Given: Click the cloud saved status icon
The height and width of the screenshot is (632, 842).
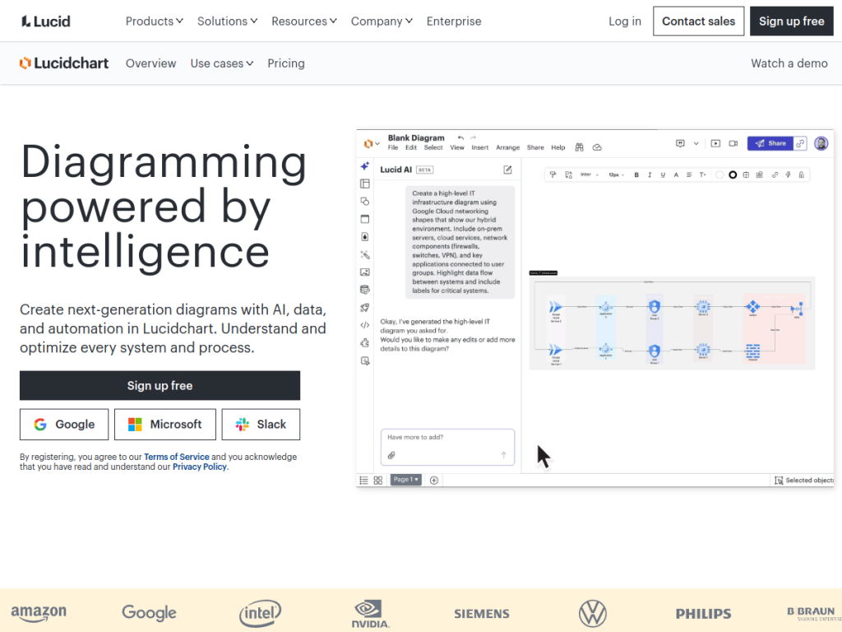Looking at the screenshot, I should pyautogui.click(x=597, y=147).
